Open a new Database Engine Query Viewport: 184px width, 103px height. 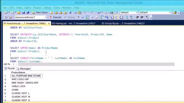coord(51,13)
